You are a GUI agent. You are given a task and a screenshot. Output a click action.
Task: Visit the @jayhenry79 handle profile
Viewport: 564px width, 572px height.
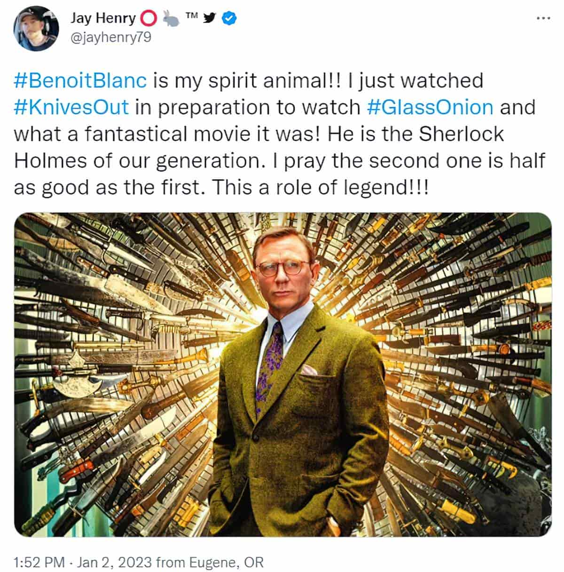tap(111, 38)
